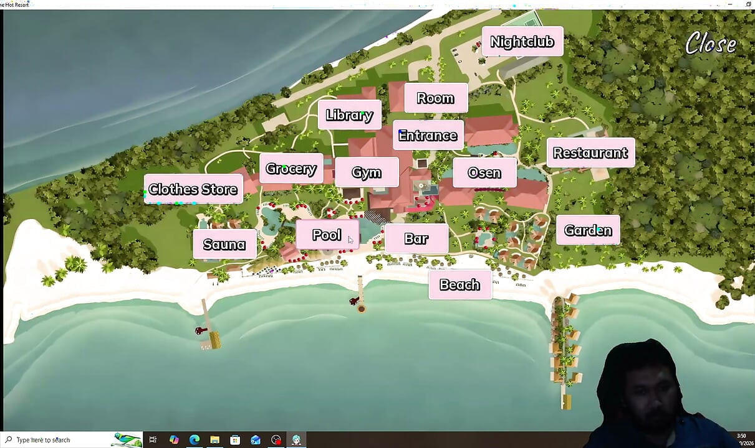Go to the Nightclub location
Image resolution: width=755 pixels, height=448 pixels.
(522, 42)
